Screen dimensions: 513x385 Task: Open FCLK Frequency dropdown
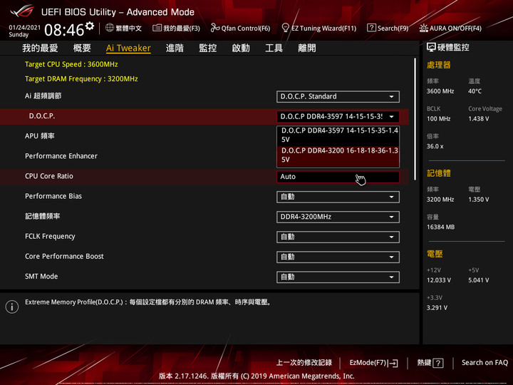pyautogui.click(x=338, y=237)
